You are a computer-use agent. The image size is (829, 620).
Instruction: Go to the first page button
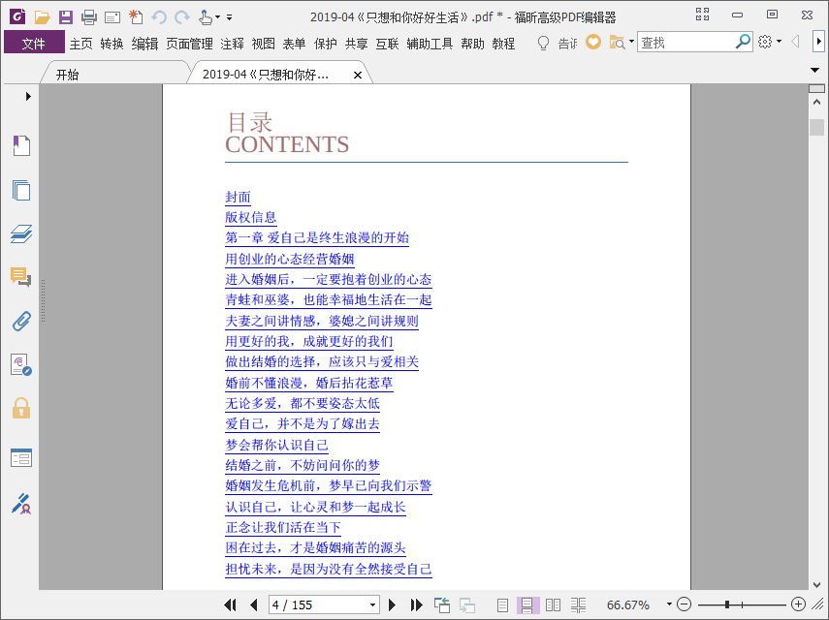click(231, 604)
